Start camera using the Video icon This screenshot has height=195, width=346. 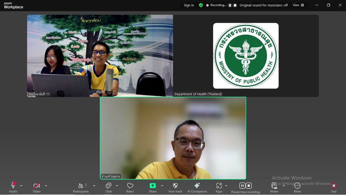tap(37, 187)
